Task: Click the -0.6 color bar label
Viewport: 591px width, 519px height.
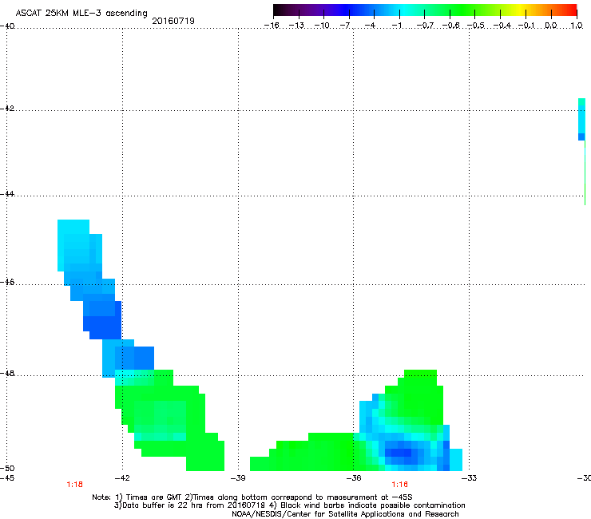Action: (450, 26)
